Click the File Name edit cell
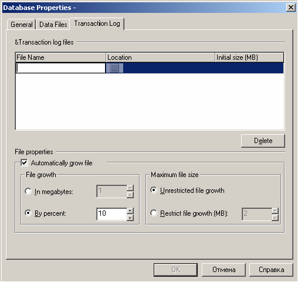298x282 pixels. click(x=60, y=68)
